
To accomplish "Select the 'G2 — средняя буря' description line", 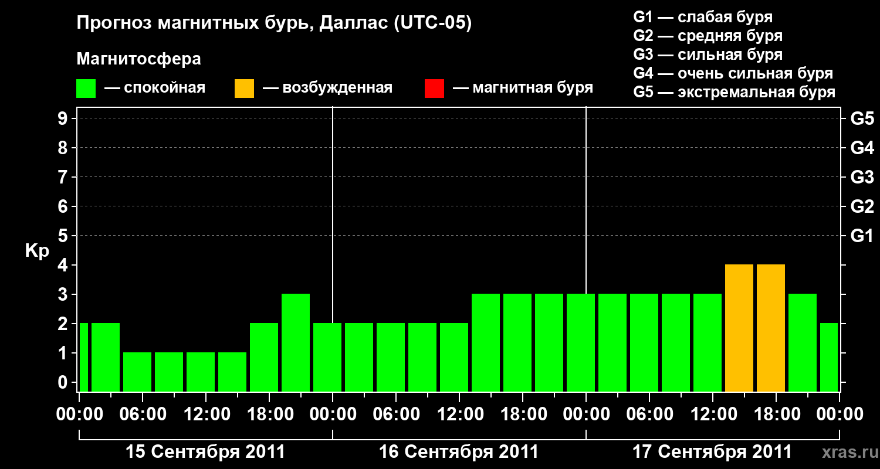I will point(708,36).
